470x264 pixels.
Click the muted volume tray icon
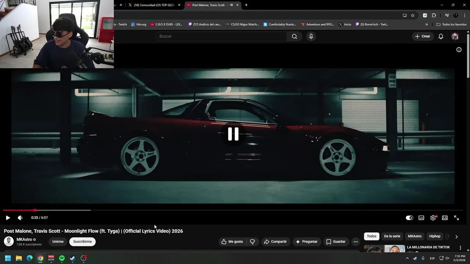click(x=447, y=258)
